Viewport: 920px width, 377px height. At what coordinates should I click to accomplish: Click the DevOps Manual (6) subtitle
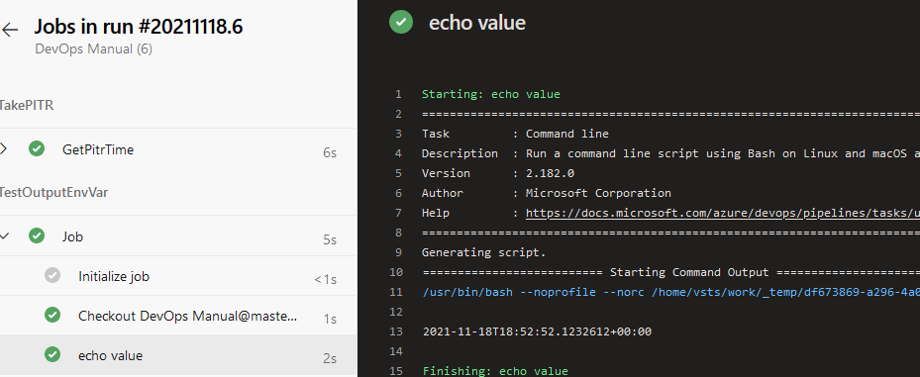(94, 49)
